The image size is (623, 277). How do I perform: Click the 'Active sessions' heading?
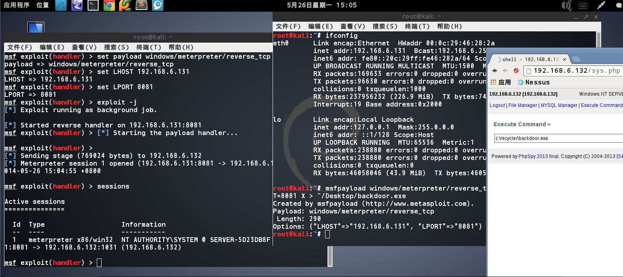coord(35,201)
